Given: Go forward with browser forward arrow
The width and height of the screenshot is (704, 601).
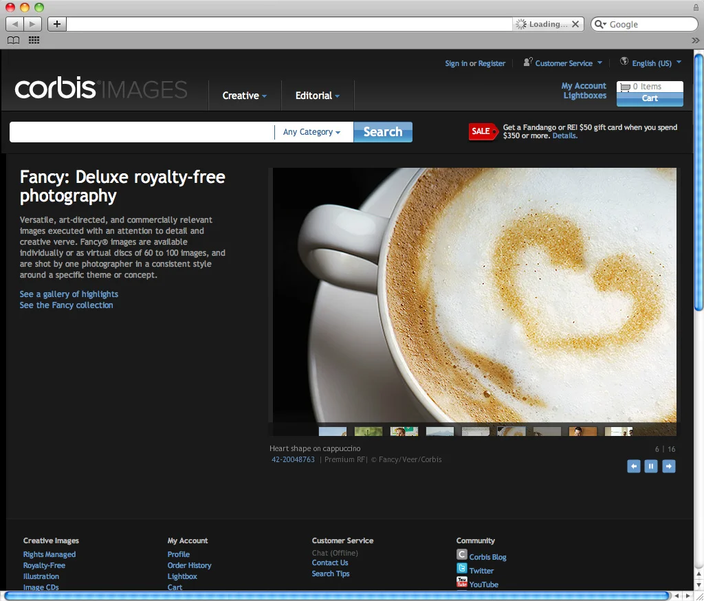Looking at the screenshot, I should 32,24.
